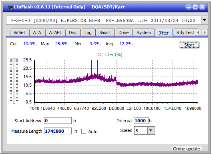Click the Cur value 13.0%
This screenshot has height=154, width=211.
[x=30, y=44]
